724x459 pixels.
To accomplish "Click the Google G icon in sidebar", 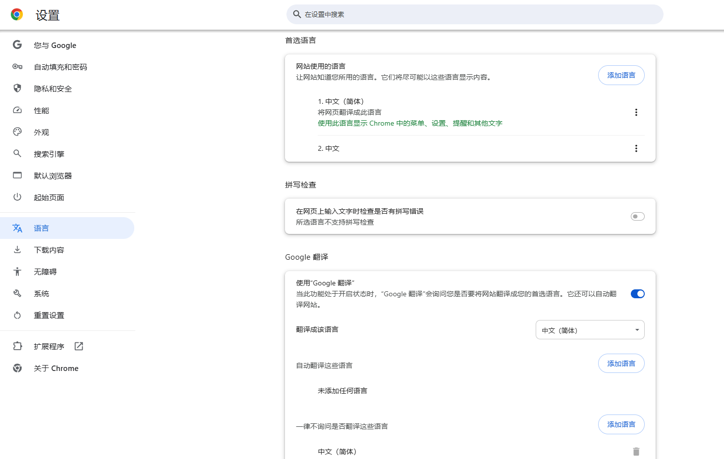I will pos(17,45).
